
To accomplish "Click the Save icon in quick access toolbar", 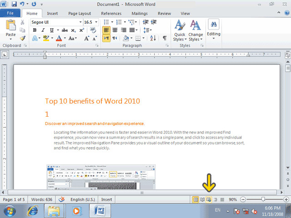I will click(14, 4).
